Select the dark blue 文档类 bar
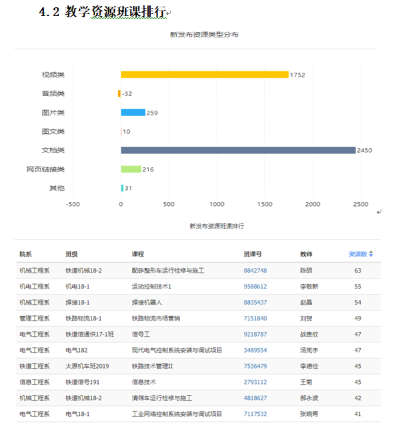Viewport: 400px width, 424px height. pos(238,150)
